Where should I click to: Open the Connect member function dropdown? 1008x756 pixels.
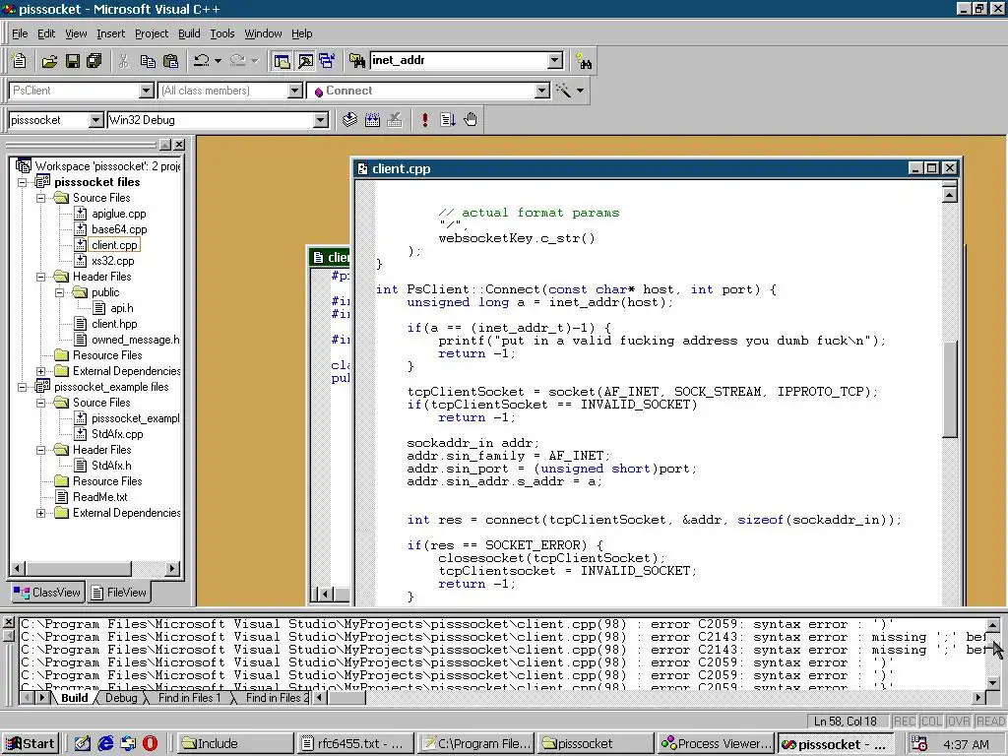tap(542, 91)
